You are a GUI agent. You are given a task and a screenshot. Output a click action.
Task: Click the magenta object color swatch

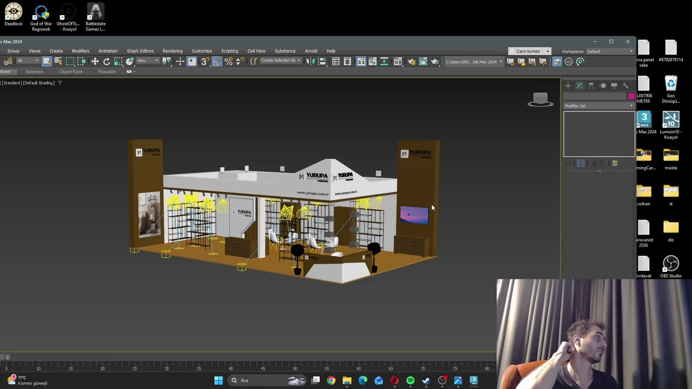(631, 96)
